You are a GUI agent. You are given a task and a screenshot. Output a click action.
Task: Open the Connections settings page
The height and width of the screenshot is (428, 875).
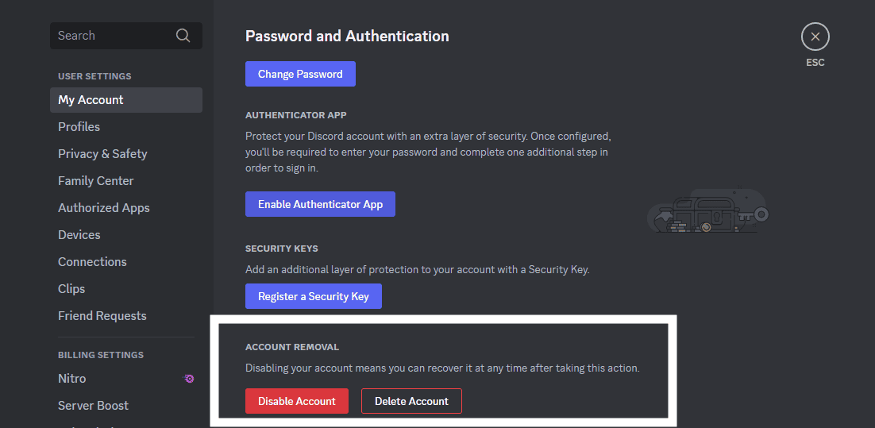[x=92, y=262]
